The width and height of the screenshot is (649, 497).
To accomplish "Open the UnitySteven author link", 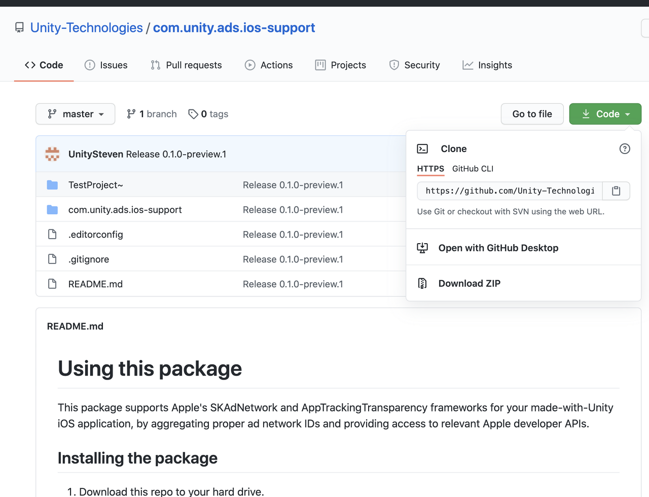I will [96, 154].
